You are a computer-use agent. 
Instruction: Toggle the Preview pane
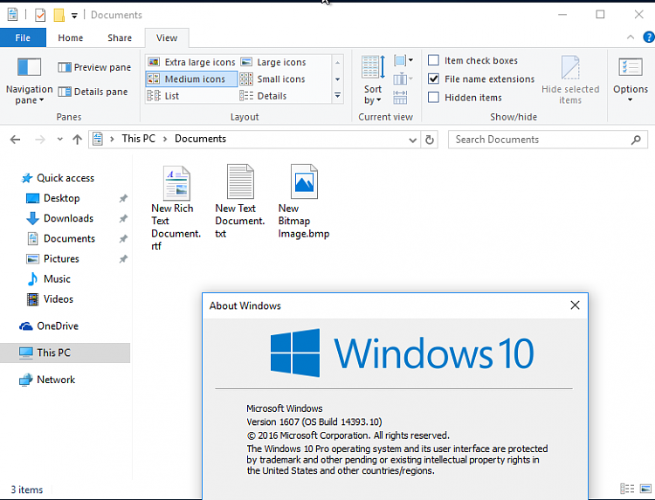pos(94,67)
